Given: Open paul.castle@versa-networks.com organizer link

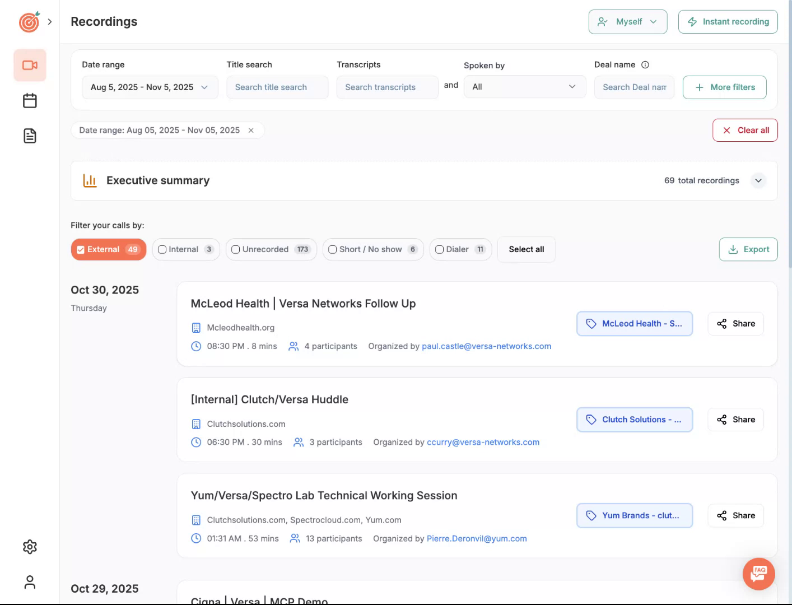Looking at the screenshot, I should point(486,346).
